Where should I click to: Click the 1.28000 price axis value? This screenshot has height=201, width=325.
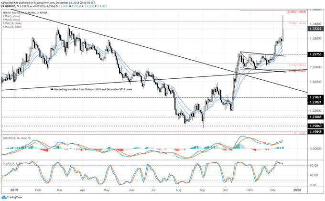tap(315, 67)
